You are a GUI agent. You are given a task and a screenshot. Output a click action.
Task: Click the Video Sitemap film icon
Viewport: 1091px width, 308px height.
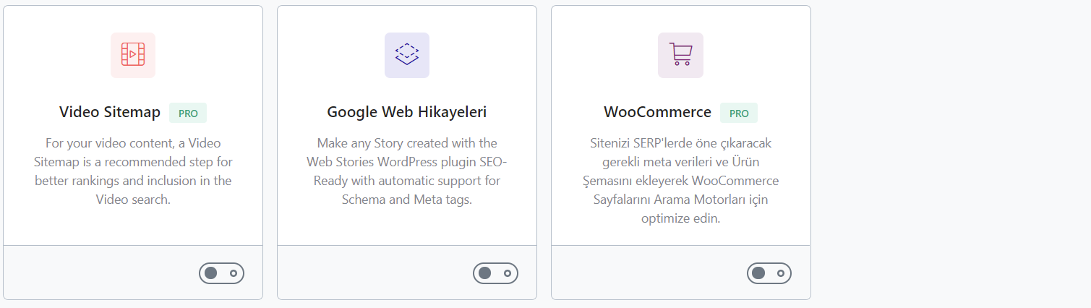pos(133,55)
